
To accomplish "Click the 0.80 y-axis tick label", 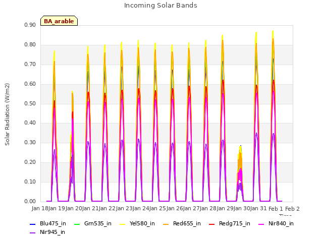I will [x=30, y=45].
